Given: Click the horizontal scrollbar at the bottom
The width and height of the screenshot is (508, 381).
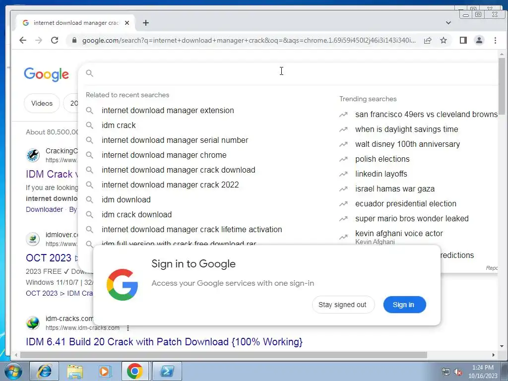Looking at the screenshot, I should point(224,355).
